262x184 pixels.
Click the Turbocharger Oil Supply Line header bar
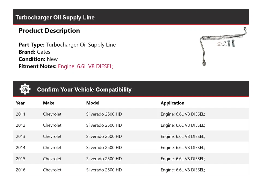[131, 17]
